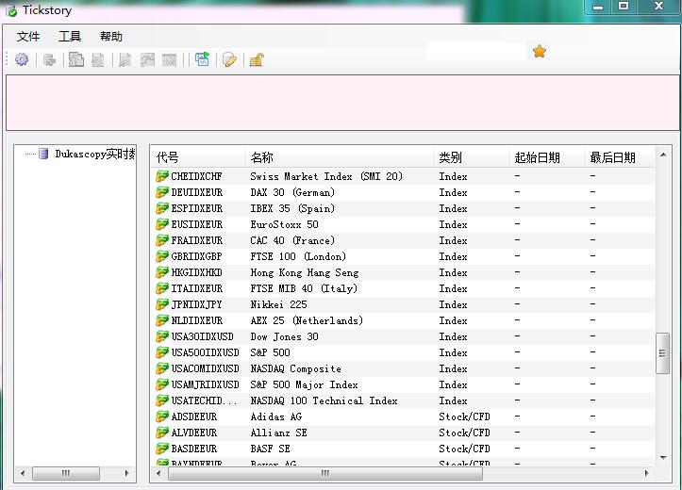
Task: Select the Dukascopy实时数 tree node
Action: point(95,154)
